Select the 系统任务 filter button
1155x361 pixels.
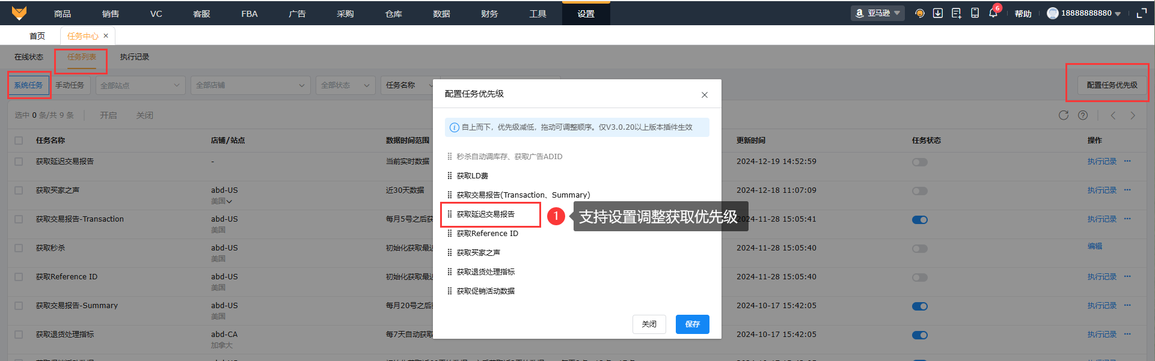click(x=28, y=85)
